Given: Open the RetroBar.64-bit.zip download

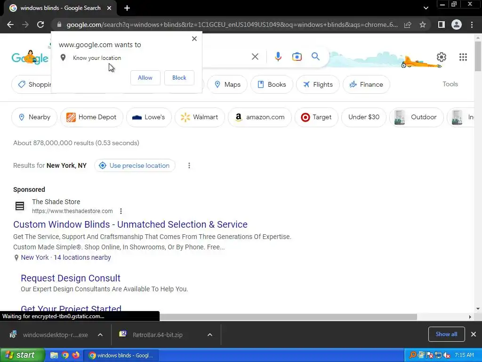Looking at the screenshot, I should click(x=158, y=335).
